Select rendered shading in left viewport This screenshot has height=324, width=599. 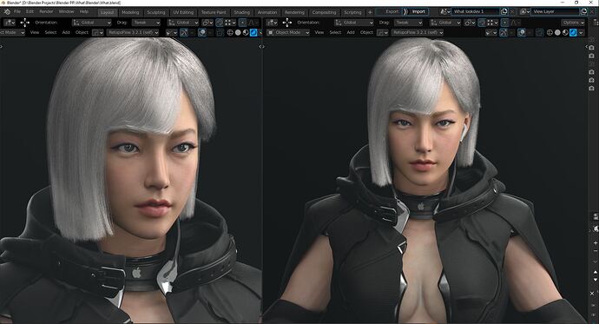pyautogui.click(x=253, y=32)
